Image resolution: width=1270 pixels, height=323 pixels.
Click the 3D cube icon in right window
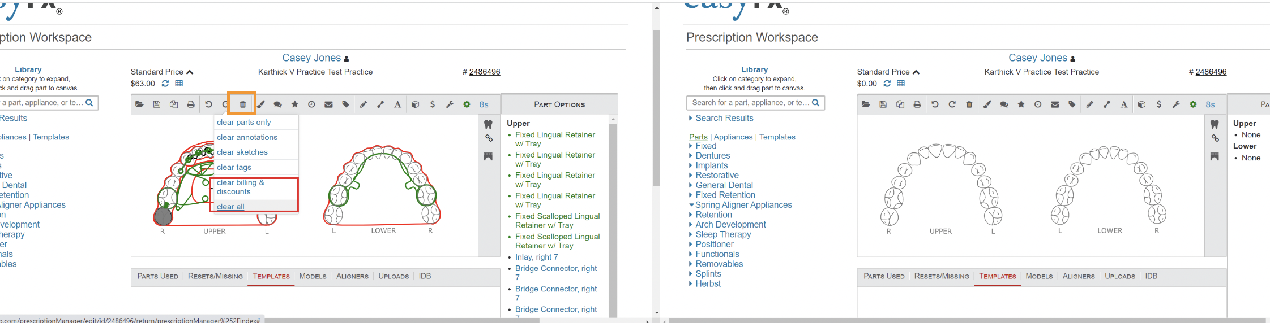[1141, 104]
